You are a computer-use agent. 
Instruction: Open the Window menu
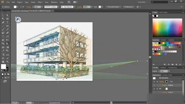54,2
